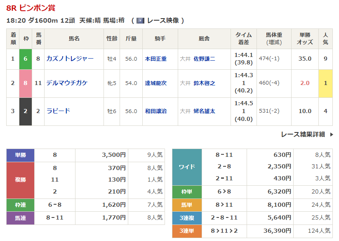Image resolution: width=339 pixels, height=241 pixels.
Task: View jockey 本田正重 profile
Action: tap(155, 59)
